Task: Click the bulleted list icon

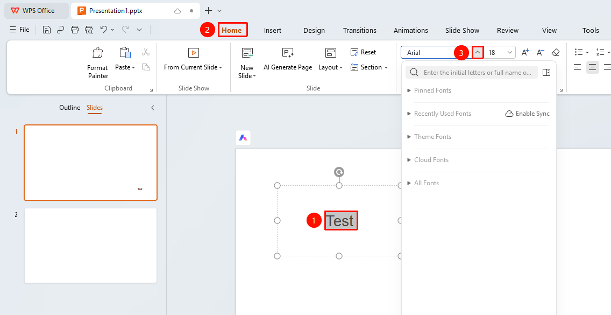Action: pyautogui.click(x=579, y=52)
